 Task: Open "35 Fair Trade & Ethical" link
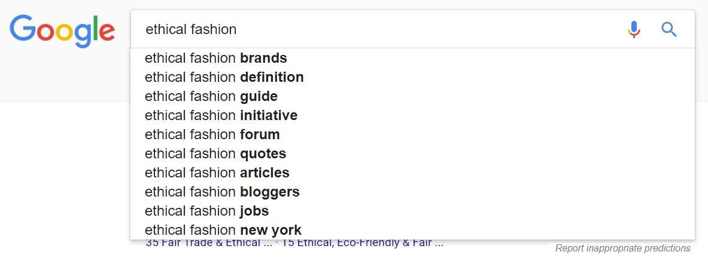(x=203, y=244)
